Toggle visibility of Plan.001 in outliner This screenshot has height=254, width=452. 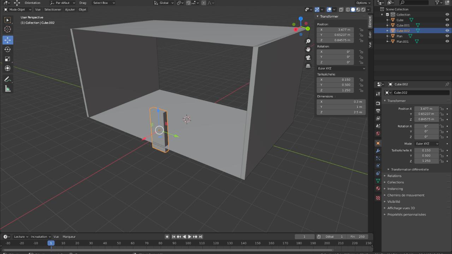click(x=447, y=41)
